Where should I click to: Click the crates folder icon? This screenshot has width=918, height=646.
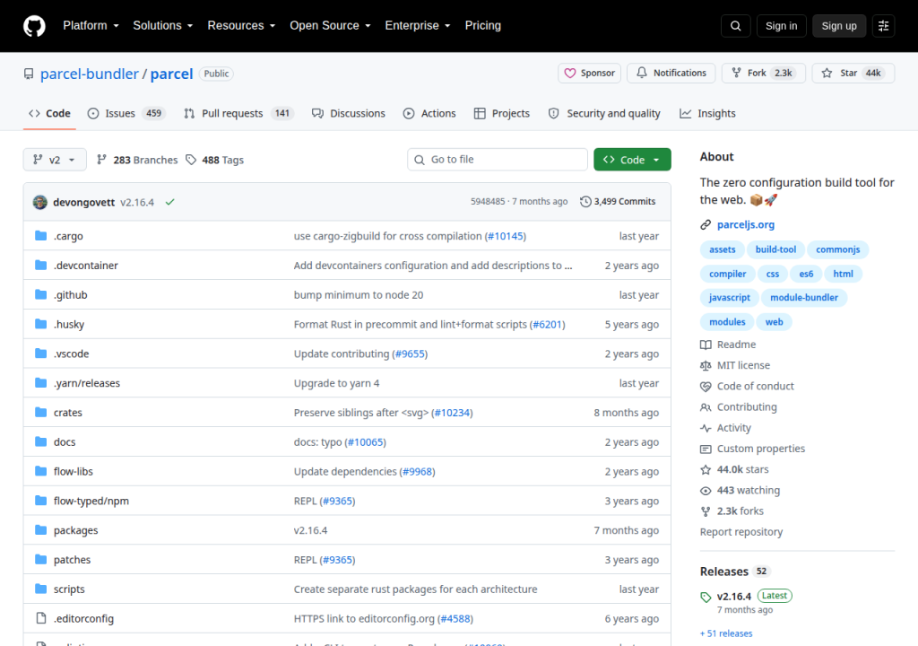coord(41,412)
